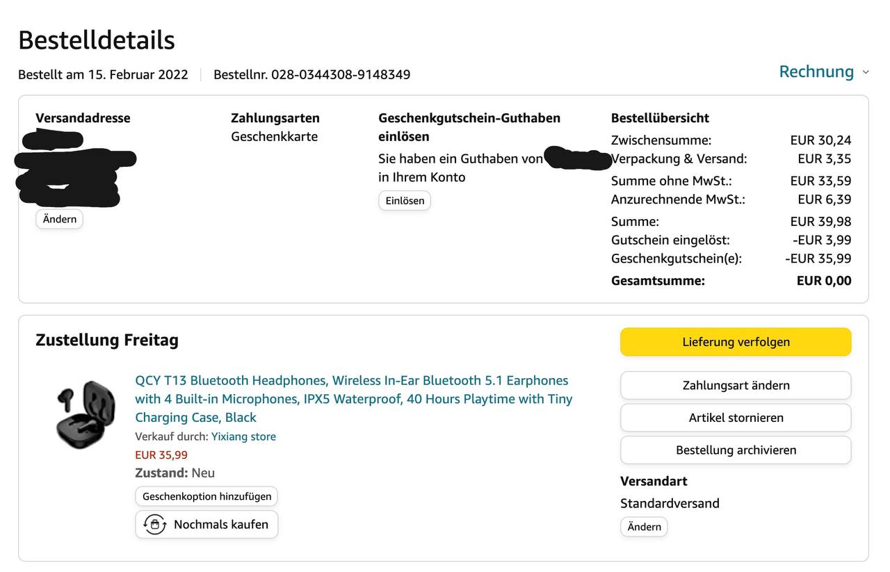This screenshot has height=572, width=890.
Task: Add gift option via Geschenkoption hinzufügen
Action: coord(207,496)
